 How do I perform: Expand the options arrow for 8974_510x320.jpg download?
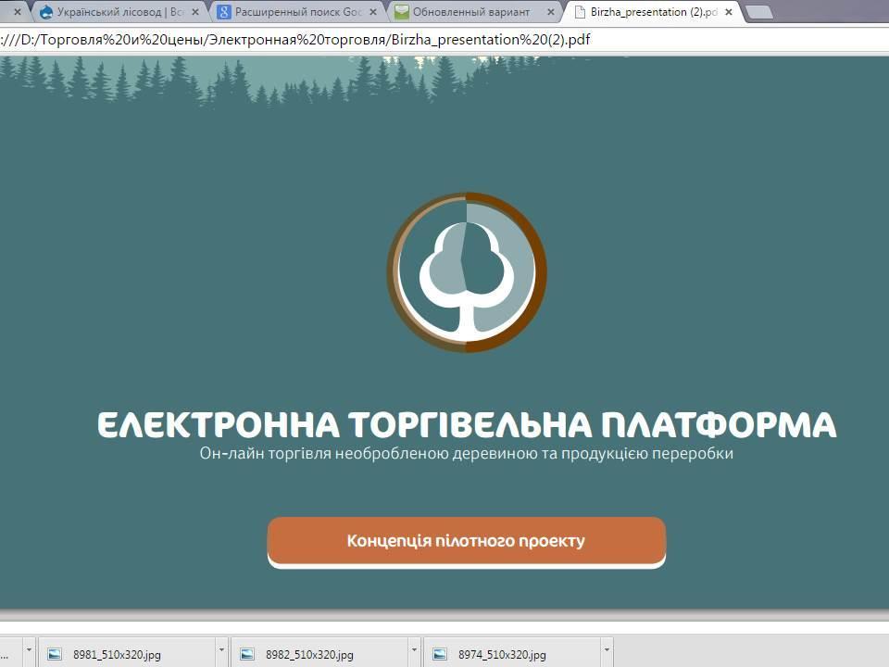pyautogui.click(x=607, y=651)
